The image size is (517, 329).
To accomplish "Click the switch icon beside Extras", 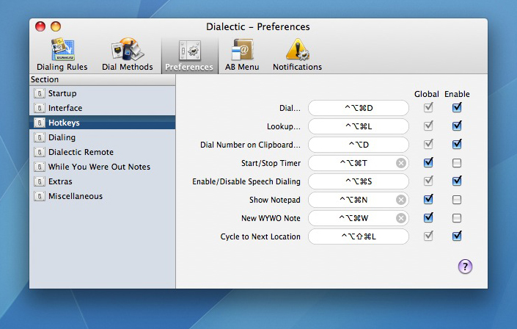I will pyautogui.click(x=40, y=181).
